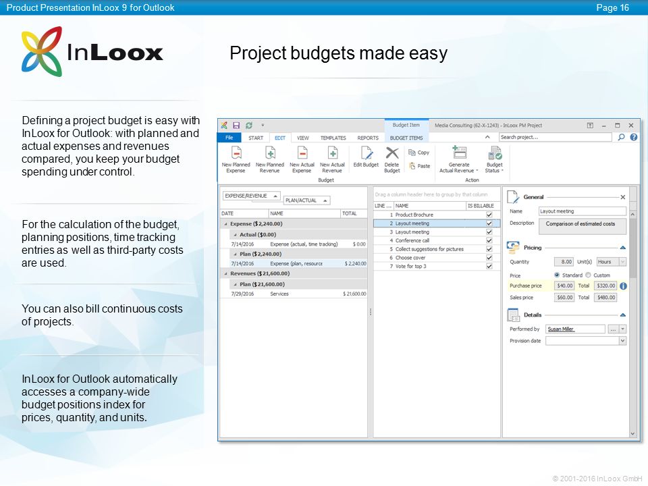
Task: Click the ribbon display options icon
Action: [x=590, y=126]
